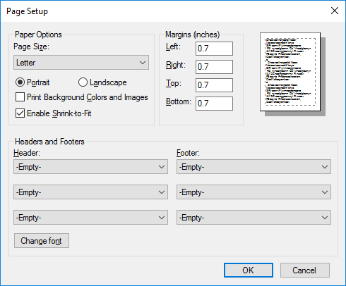Click the Right margin input field
The height and width of the screenshot is (286, 346).
(214, 67)
